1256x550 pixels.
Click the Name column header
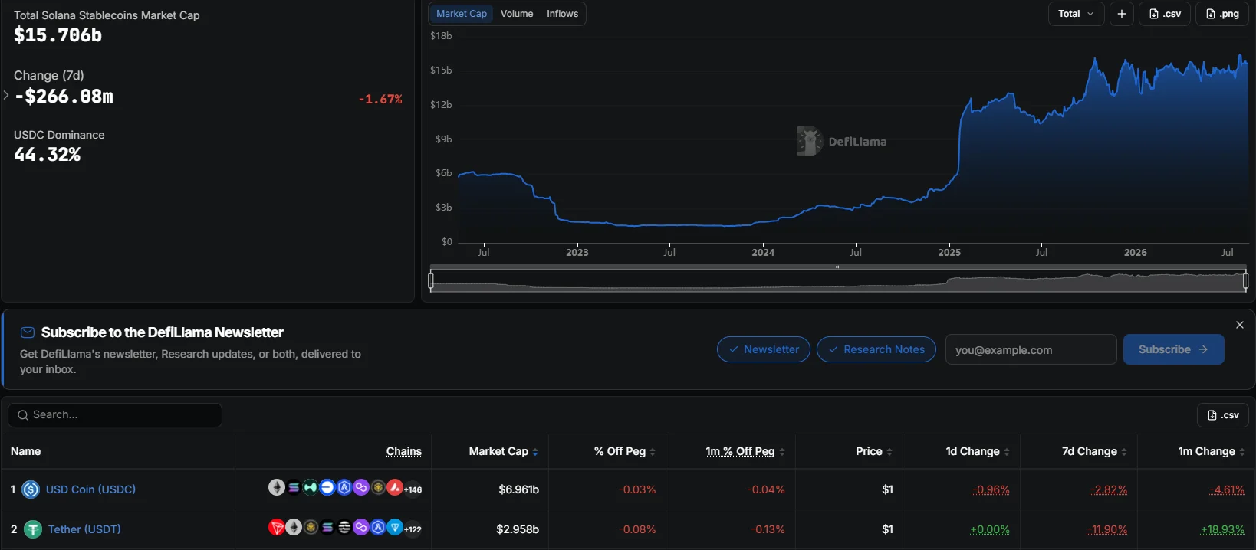point(25,451)
